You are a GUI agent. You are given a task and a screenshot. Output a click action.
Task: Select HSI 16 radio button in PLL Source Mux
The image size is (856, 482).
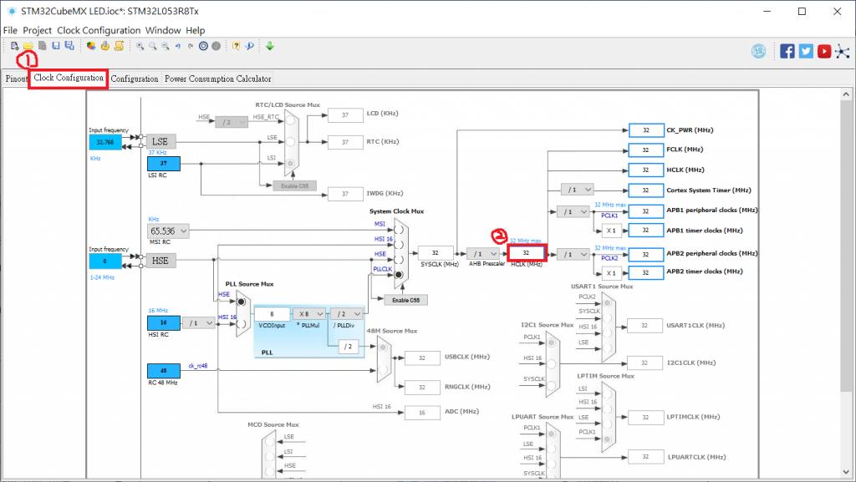tap(241, 323)
